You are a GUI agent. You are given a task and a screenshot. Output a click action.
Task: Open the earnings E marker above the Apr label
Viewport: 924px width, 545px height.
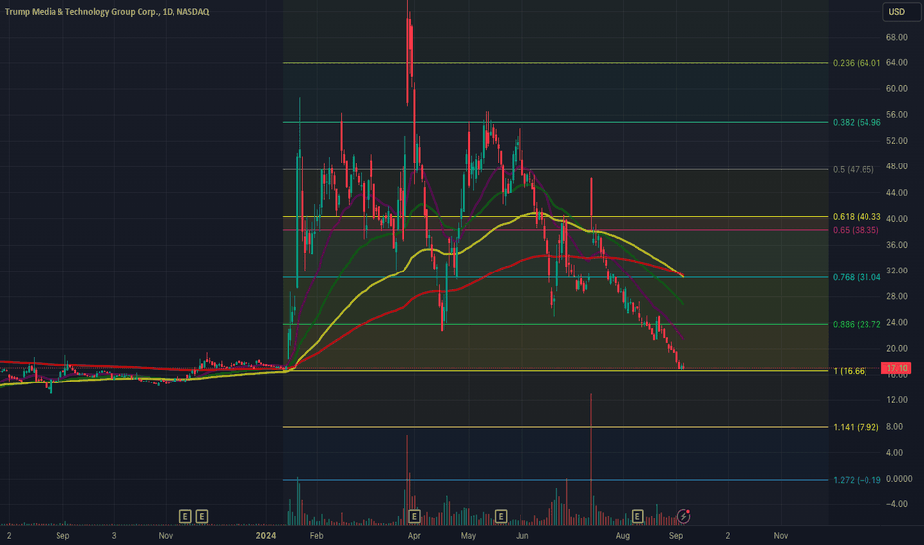pyautogui.click(x=414, y=516)
